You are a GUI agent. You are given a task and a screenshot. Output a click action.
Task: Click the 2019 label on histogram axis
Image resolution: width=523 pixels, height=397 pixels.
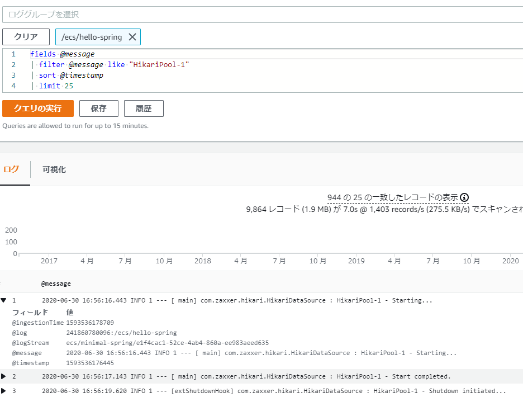pyautogui.click(x=356, y=261)
